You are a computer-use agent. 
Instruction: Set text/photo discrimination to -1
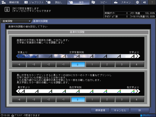pyautogui.click(x=63, y=65)
